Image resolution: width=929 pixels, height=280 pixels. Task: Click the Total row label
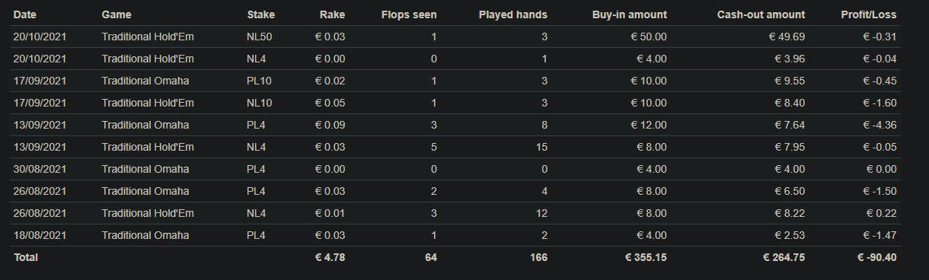click(x=26, y=257)
